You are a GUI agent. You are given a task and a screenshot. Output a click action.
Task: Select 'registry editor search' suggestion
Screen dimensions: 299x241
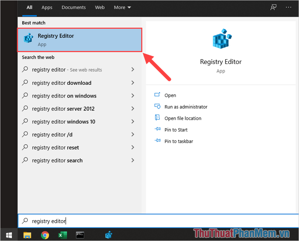[80, 160]
